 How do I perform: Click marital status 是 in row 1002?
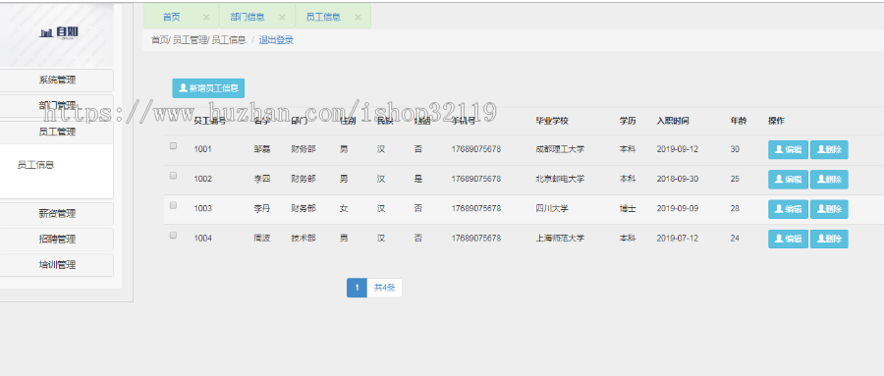(x=418, y=179)
